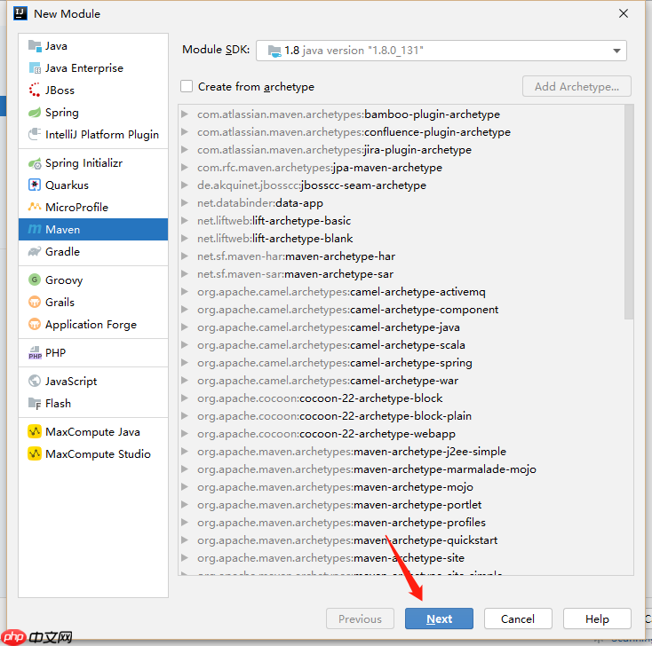
Task: Click the Application Forge icon
Action: click(x=35, y=324)
